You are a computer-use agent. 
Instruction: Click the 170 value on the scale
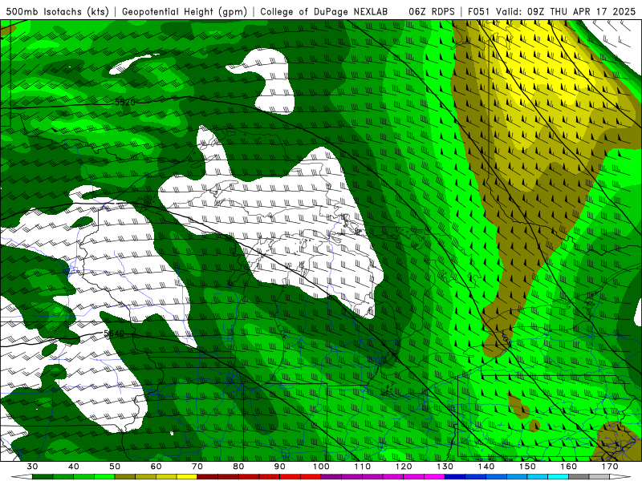tap(610, 467)
